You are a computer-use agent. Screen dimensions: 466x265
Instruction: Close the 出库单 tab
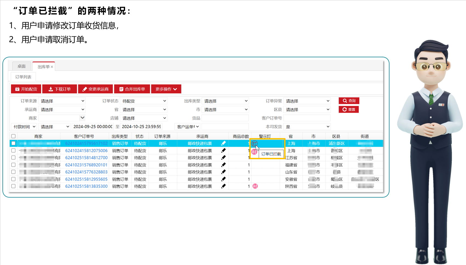52,67
